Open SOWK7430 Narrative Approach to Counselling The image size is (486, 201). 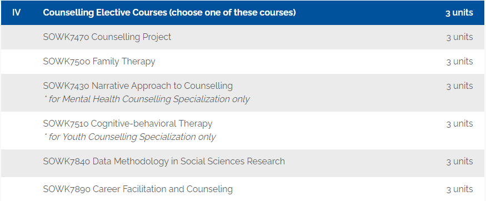[x=138, y=86]
